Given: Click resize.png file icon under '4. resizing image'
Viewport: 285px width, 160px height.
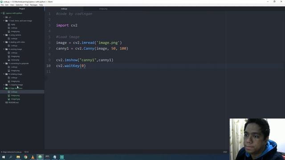Looking at the screenshot, I should pos(9,60).
